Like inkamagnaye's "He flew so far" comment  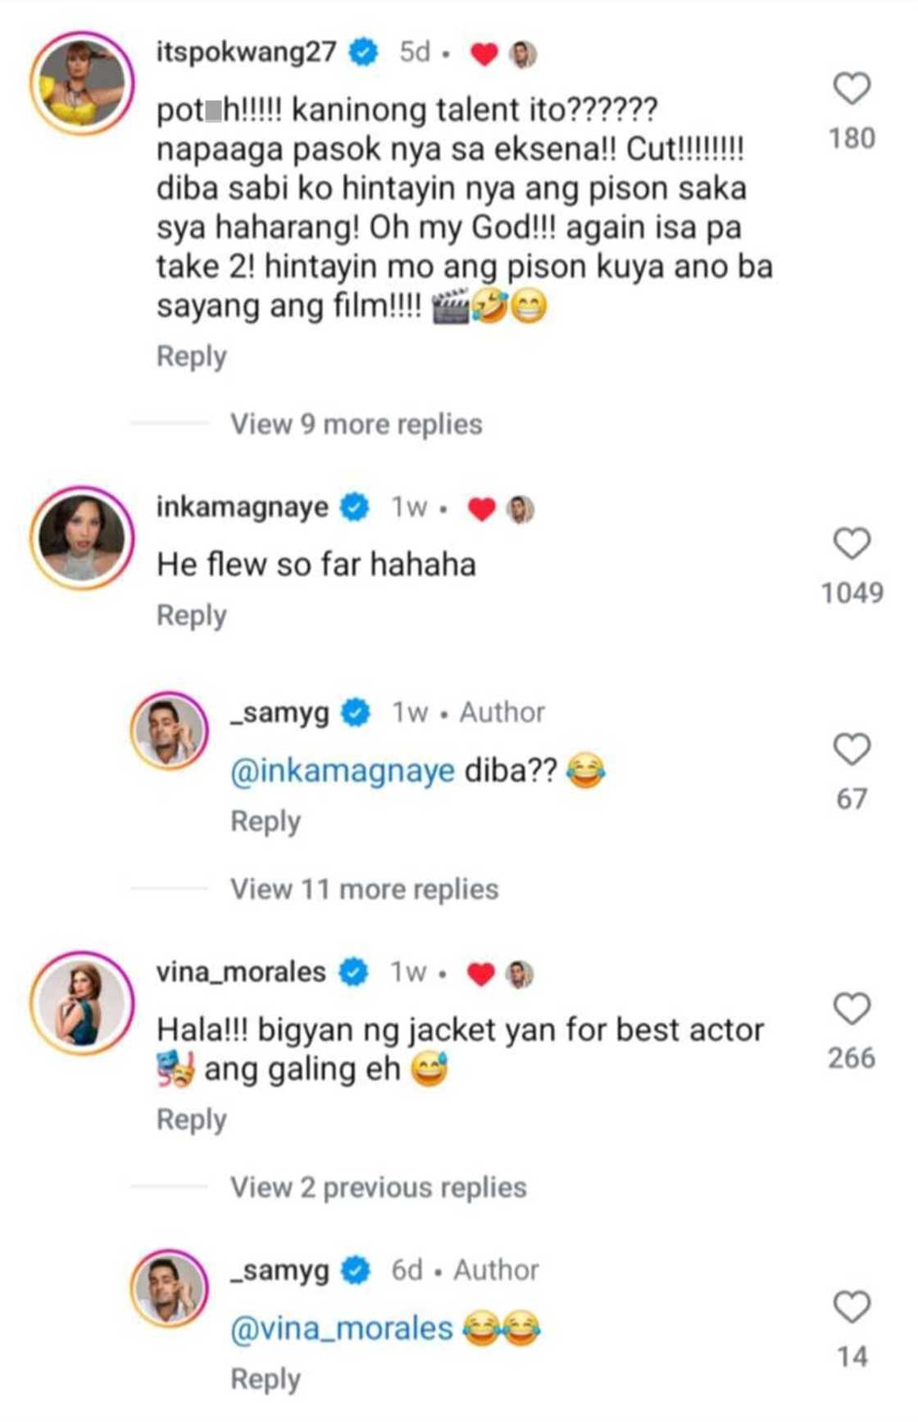(852, 543)
